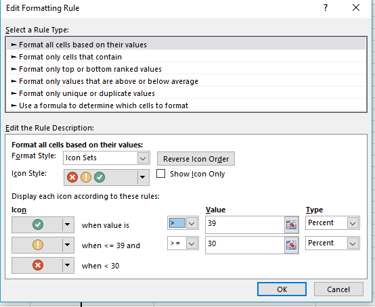
Task: Click the Edit Formatting Rule title text
Action: 43,8
